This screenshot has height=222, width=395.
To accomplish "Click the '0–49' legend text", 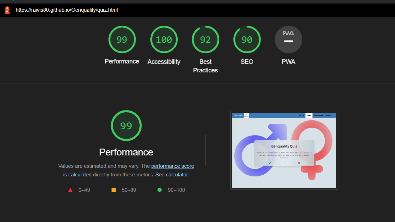I will [x=84, y=190].
